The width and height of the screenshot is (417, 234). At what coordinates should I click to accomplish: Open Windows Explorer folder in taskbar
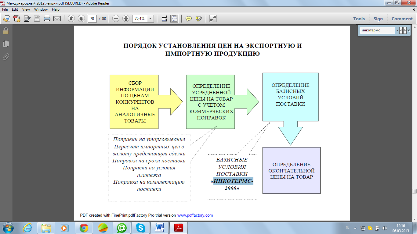46,228
